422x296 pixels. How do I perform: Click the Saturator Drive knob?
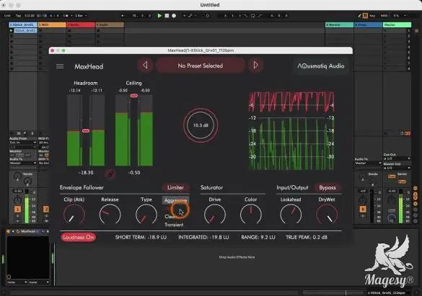[215, 215]
